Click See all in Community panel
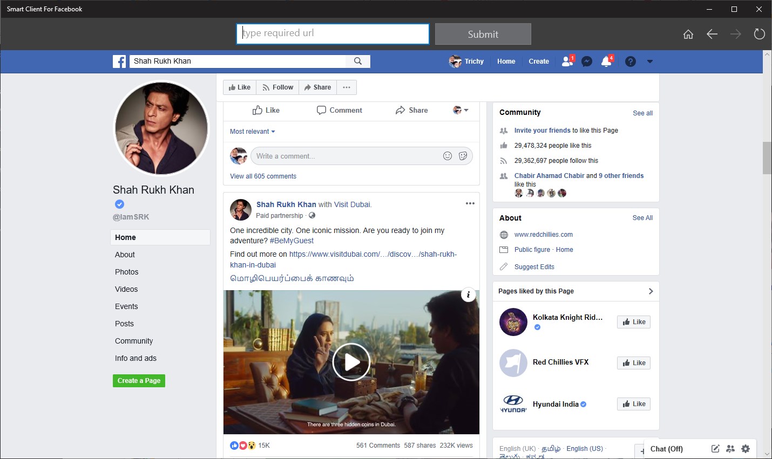Viewport: 772px width, 459px height. (x=643, y=113)
